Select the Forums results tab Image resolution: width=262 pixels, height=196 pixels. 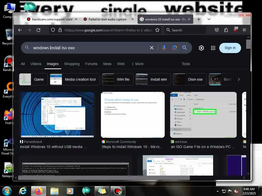[x=91, y=64]
